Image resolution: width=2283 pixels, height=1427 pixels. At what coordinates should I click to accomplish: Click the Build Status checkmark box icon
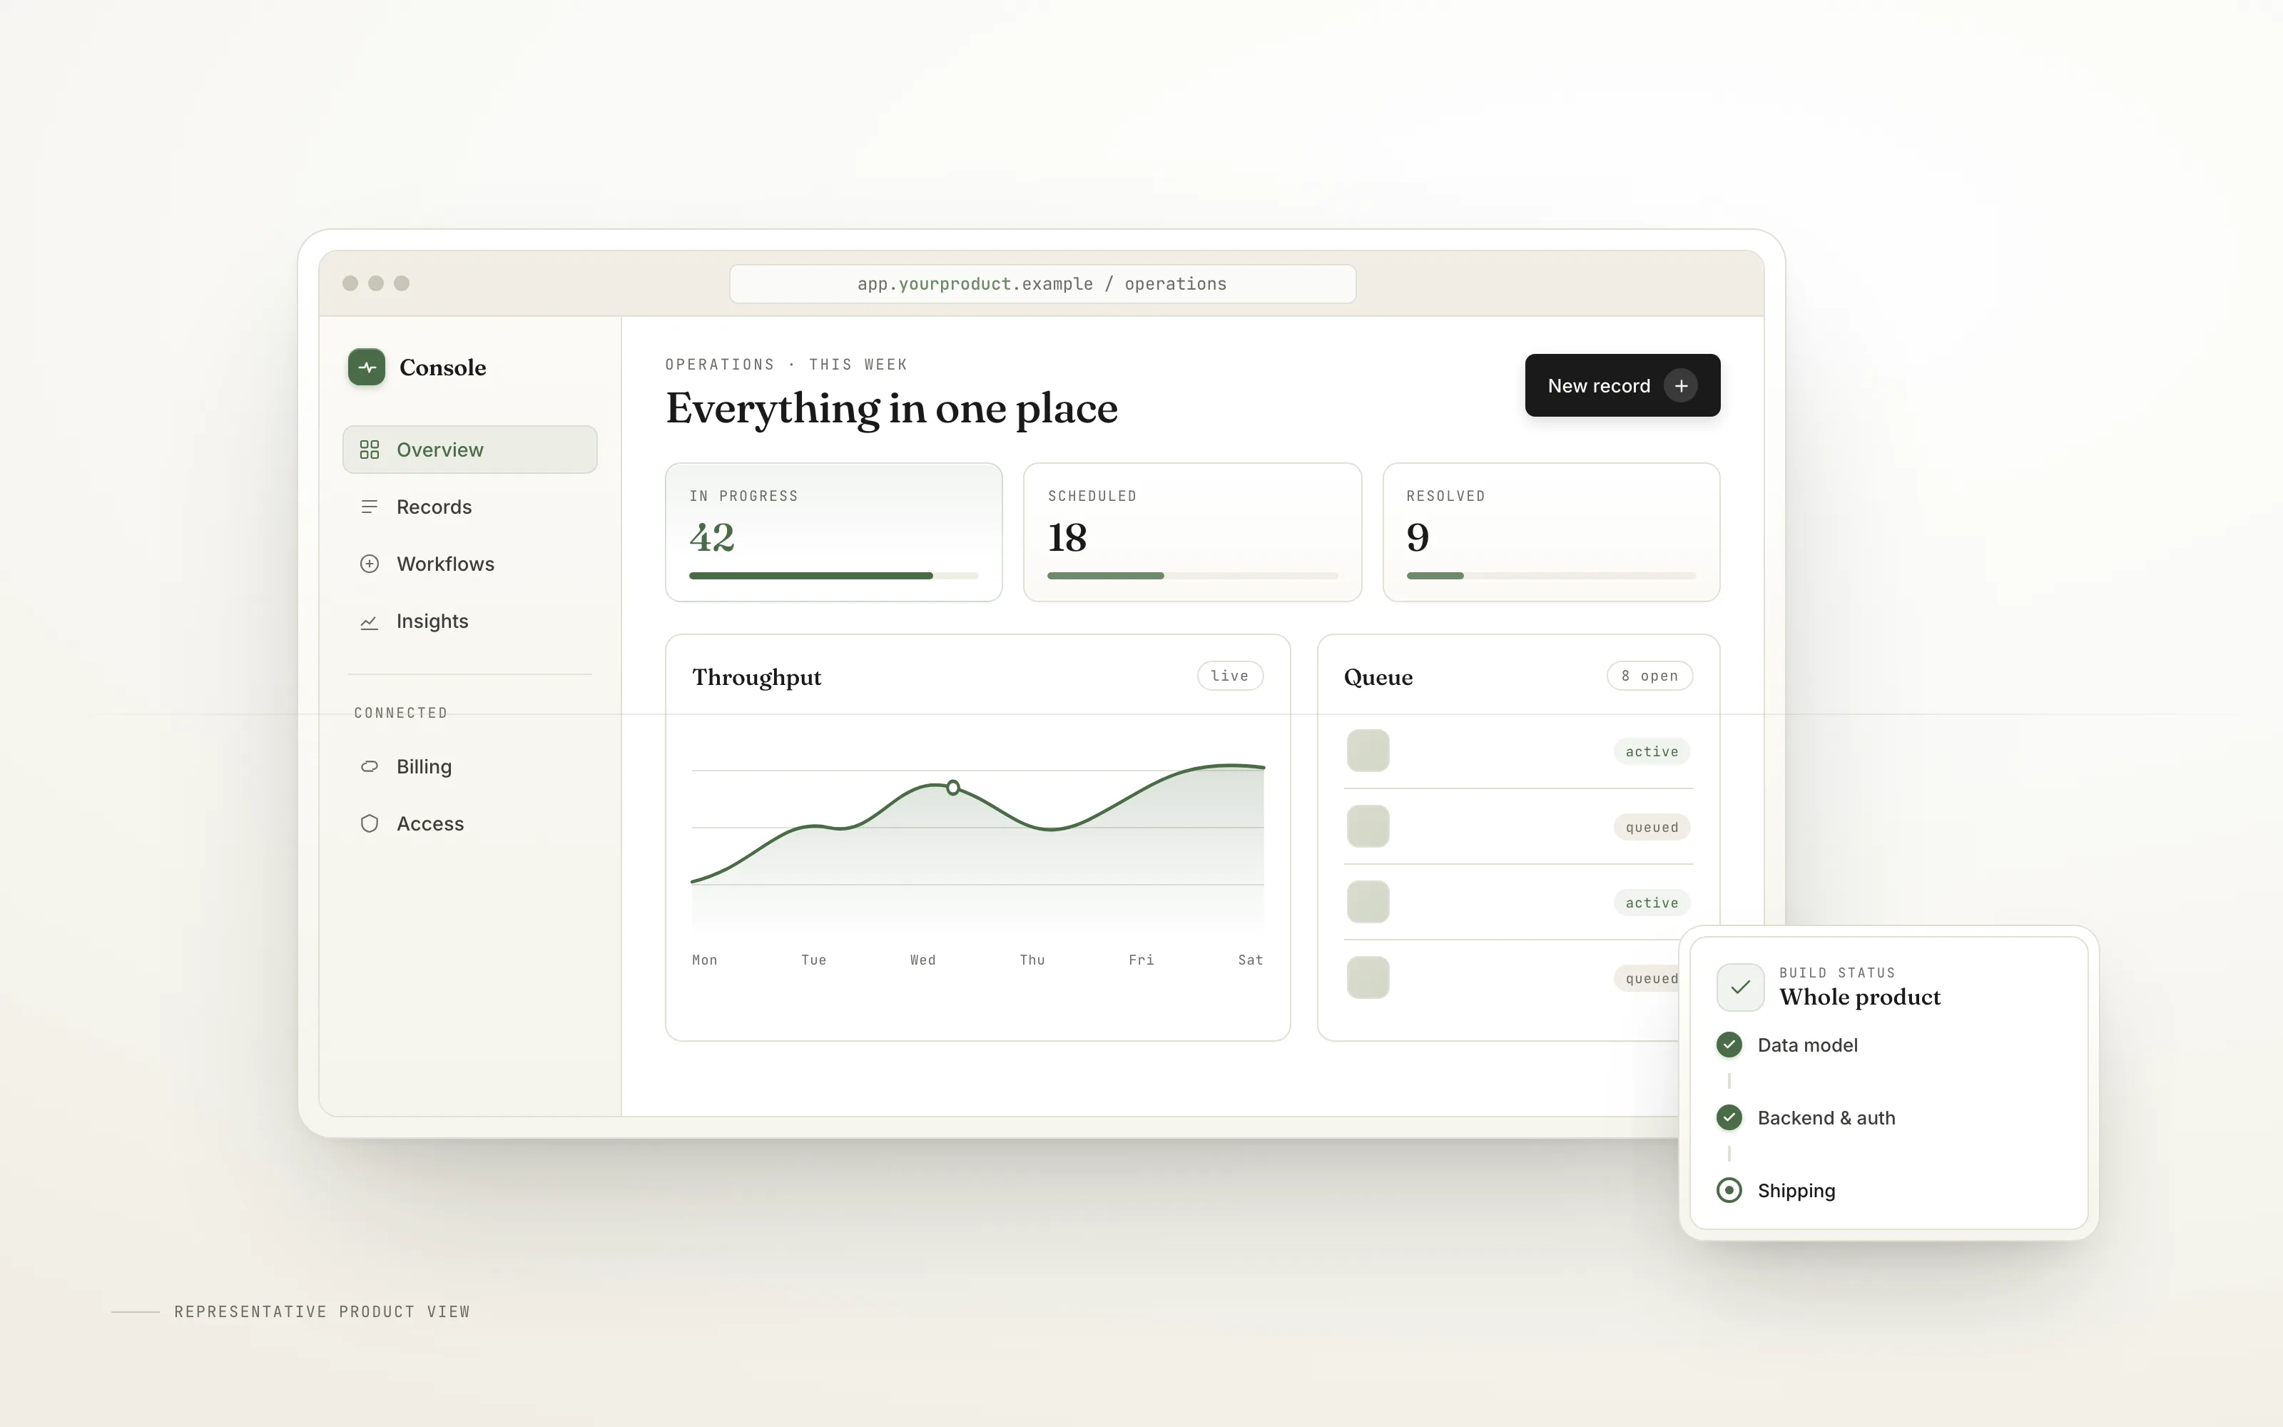1741,987
